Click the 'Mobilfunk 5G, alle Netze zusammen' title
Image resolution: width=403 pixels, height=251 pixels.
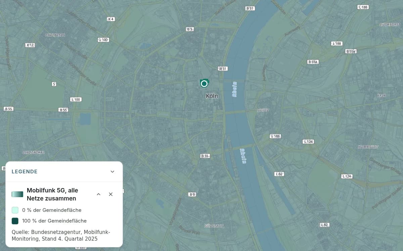click(52, 194)
